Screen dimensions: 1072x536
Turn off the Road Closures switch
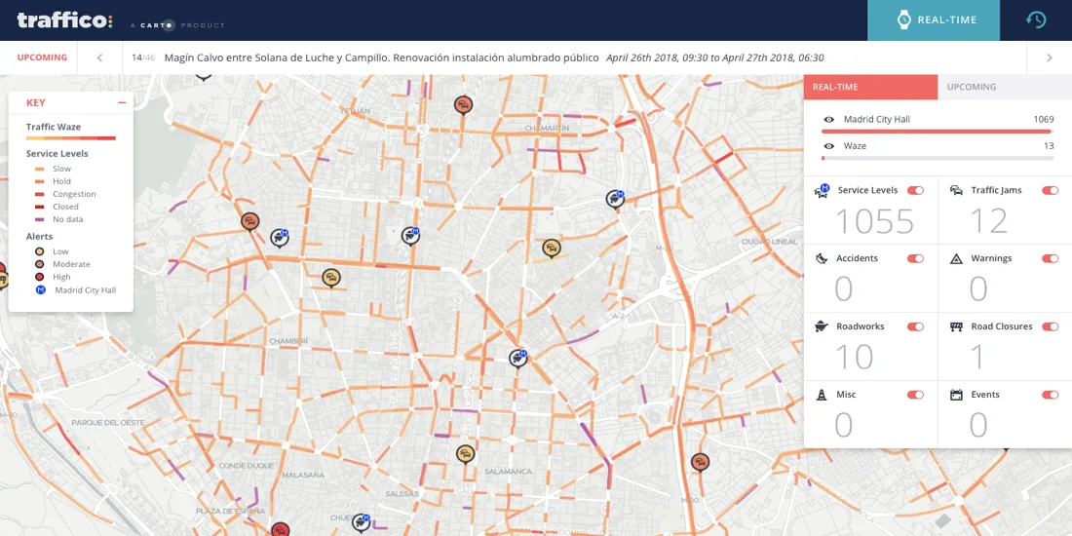(x=1050, y=326)
